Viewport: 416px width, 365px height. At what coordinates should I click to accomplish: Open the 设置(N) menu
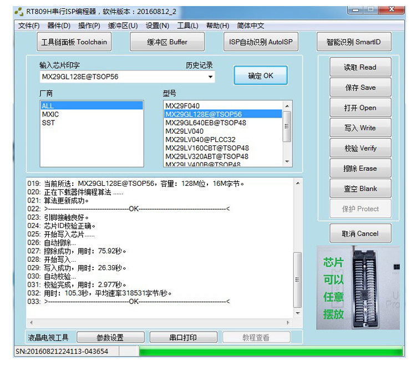pyautogui.click(x=158, y=26)
